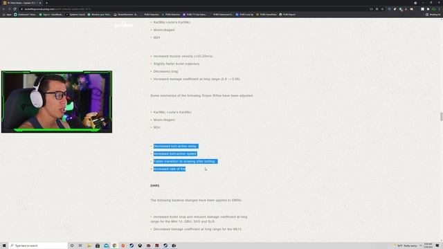The height and width of the screenshot is (249, 443).
Task: Open the Sign in - OpenBroadcaster bookmark
Action: click(51, 15)
